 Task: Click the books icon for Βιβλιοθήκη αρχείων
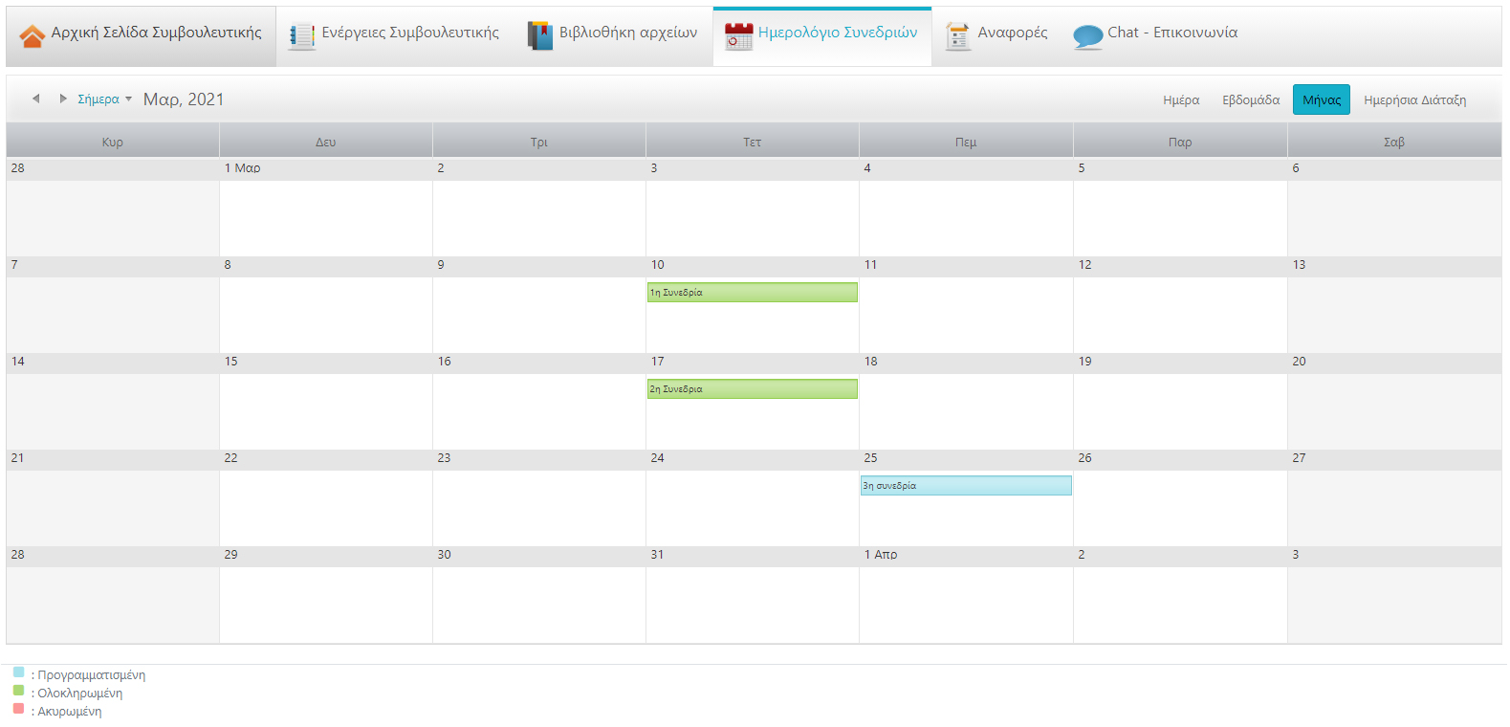click(x=540, y=35)
